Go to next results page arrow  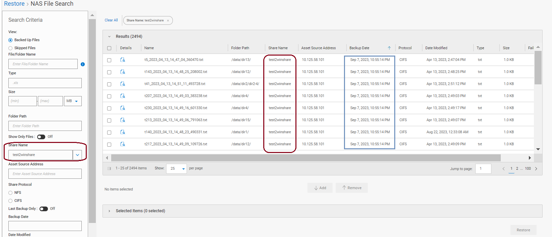pyautogui.click(x=536, y=169)
